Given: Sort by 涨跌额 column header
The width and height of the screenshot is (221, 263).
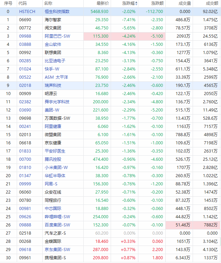Looking at the screenshot, I should [x=157, y=3].
